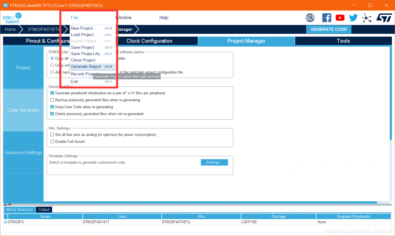
Task: Click the Mcu column header
Action: (x=202, y=217)
